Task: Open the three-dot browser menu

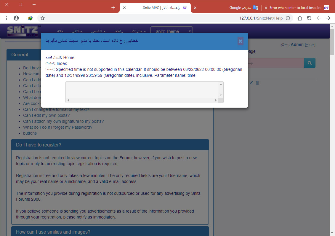Action: tap(7, 18)
